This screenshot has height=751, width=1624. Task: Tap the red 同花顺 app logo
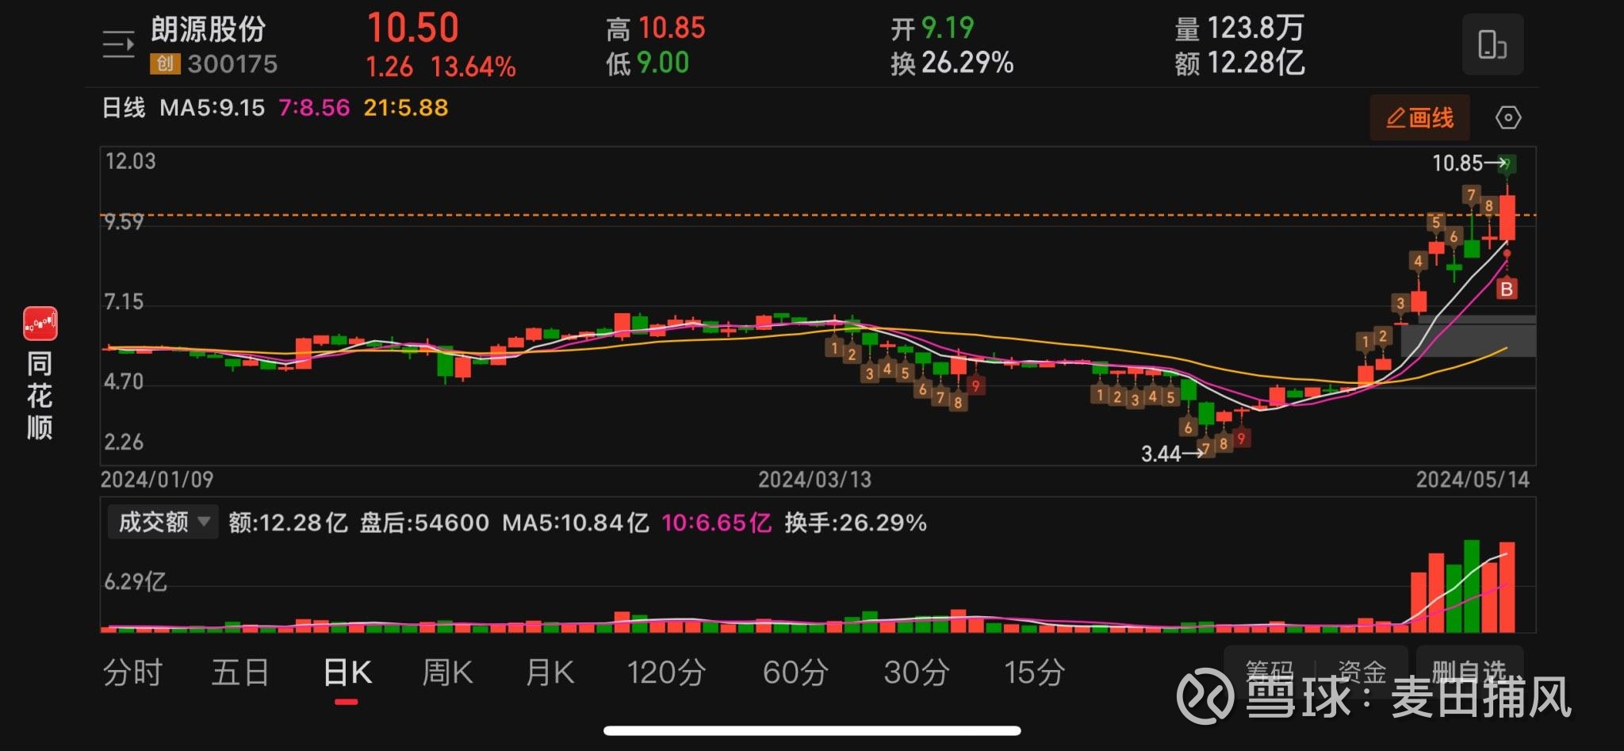(40, 324)
